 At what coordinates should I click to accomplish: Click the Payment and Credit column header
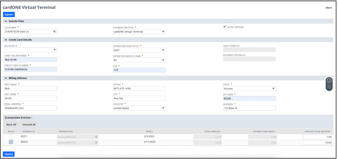264,132
